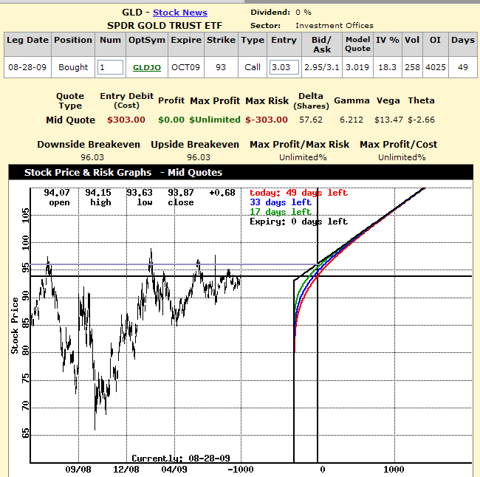Click the 'Currently: 08-28-09' chart label
This screenshot has width=480, height=477.
click(x=181, y=459)
